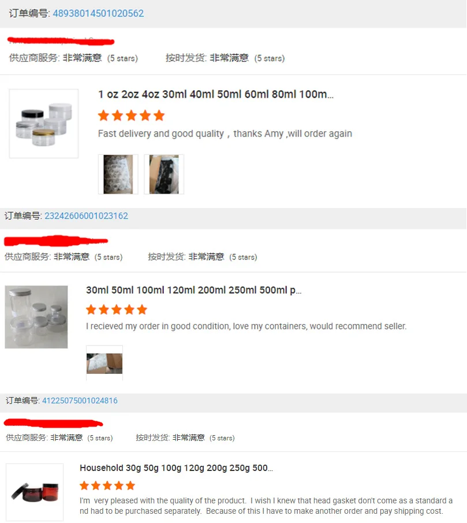The height and width of the screenshot is (523, 467).
Task: Click the third redacted buyer name
Action: [x=53, y=423]
